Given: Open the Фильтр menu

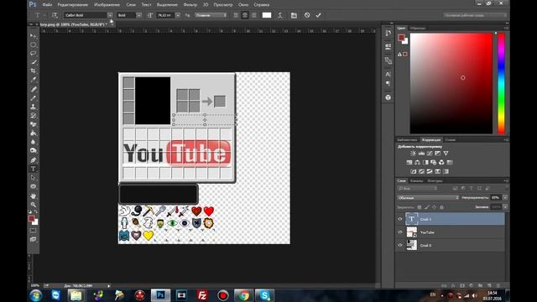Looking at the screenshot, I should 190,5.
